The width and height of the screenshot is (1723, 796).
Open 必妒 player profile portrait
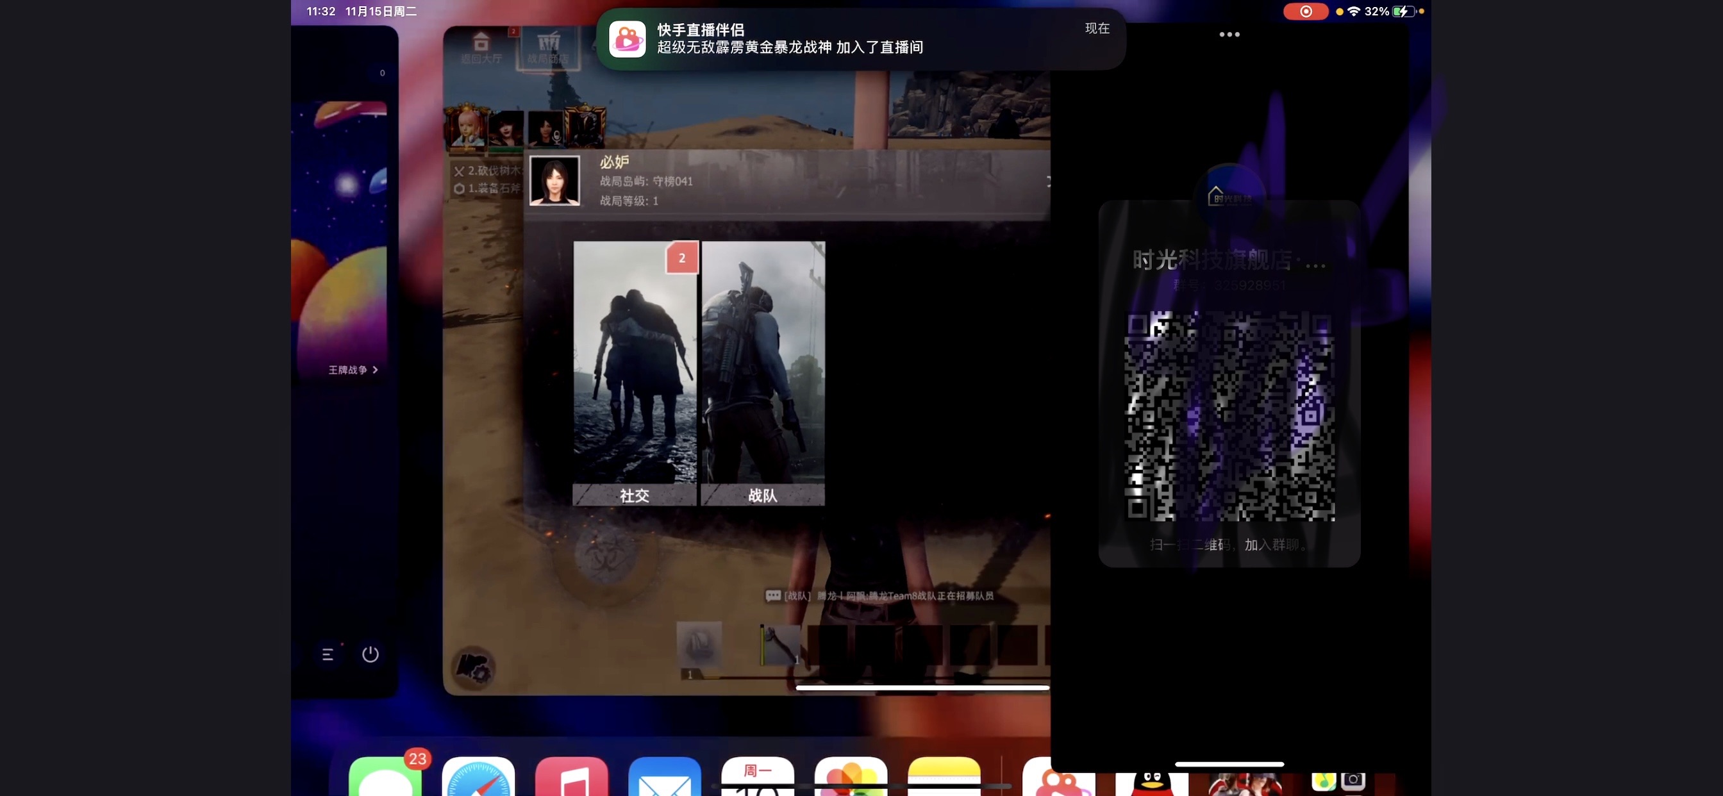[x=554, y=181]
